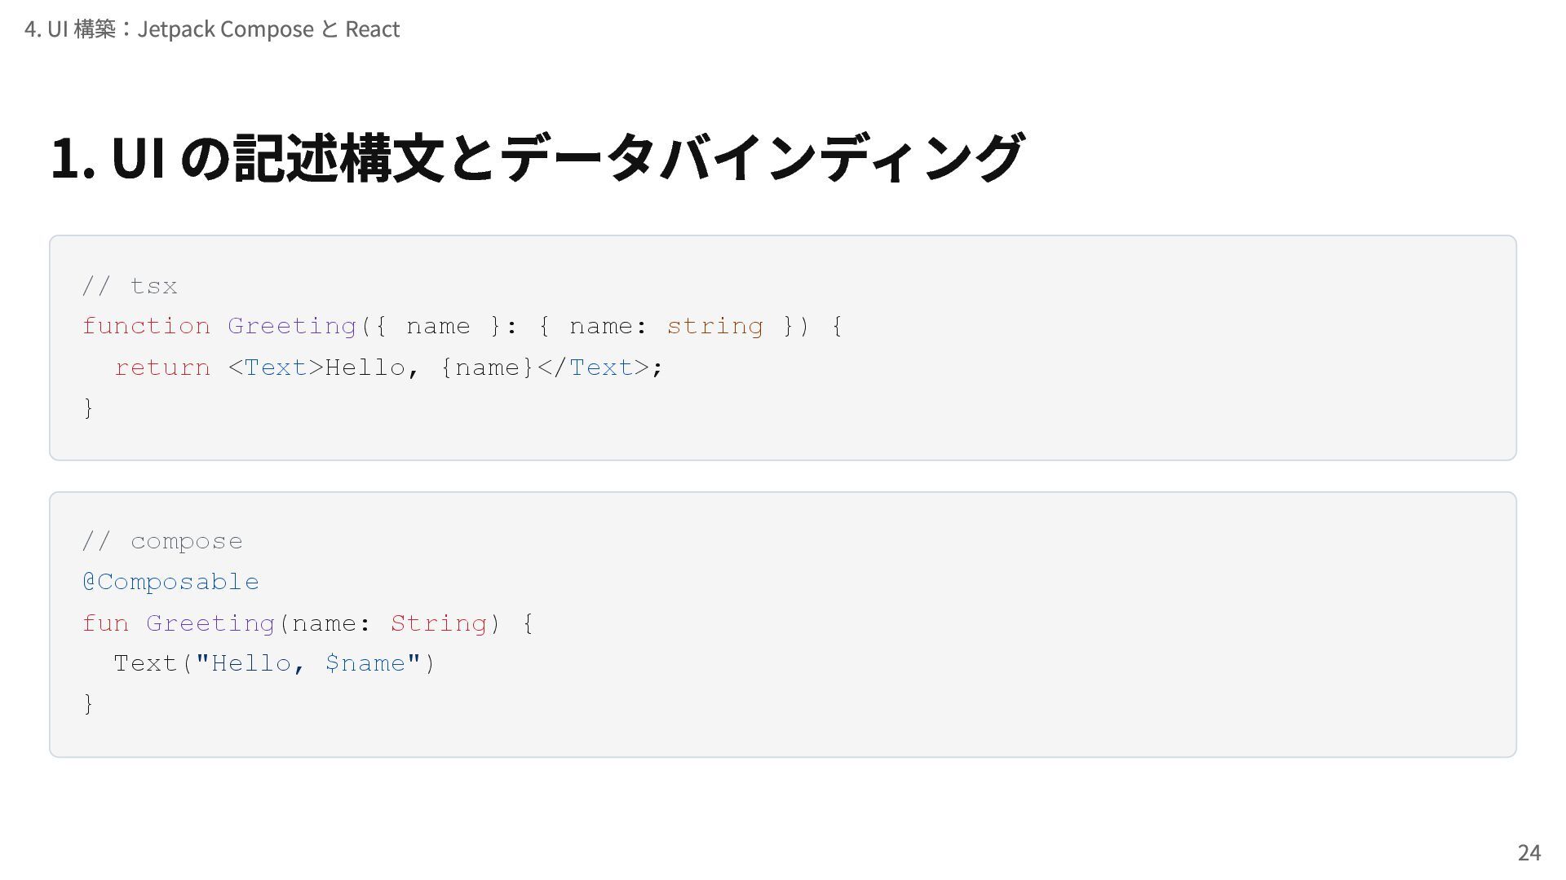The height and width of the screenshot is (880, 1566).
Task: Click the "Text(" call in compose code
Action: point(153,663)
